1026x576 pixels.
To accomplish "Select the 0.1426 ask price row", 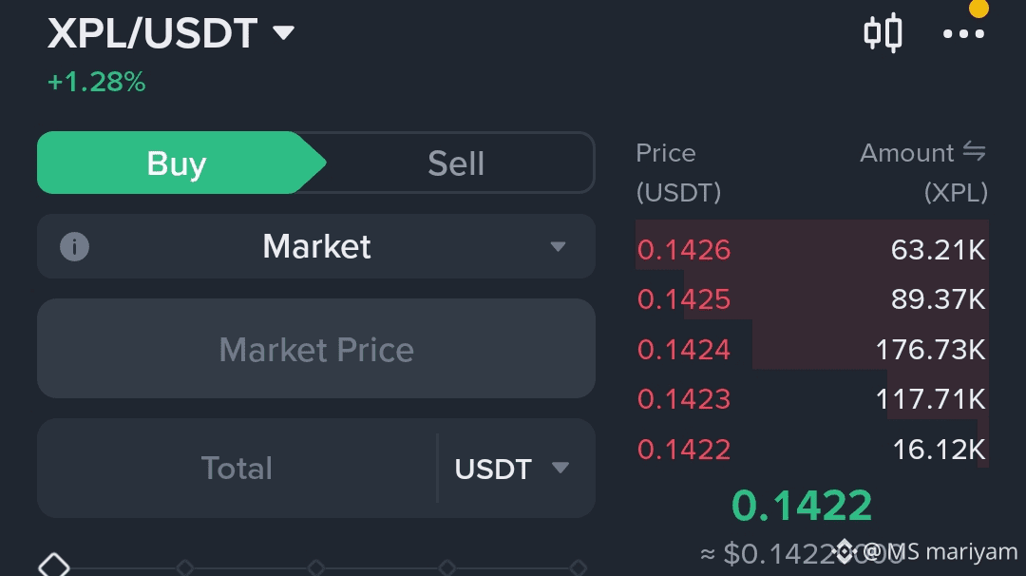I will point(811,249).
